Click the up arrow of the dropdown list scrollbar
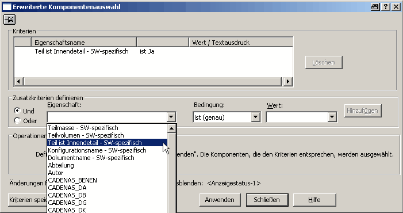The width and height of the screenshot is (403, 213). point(171,128)
